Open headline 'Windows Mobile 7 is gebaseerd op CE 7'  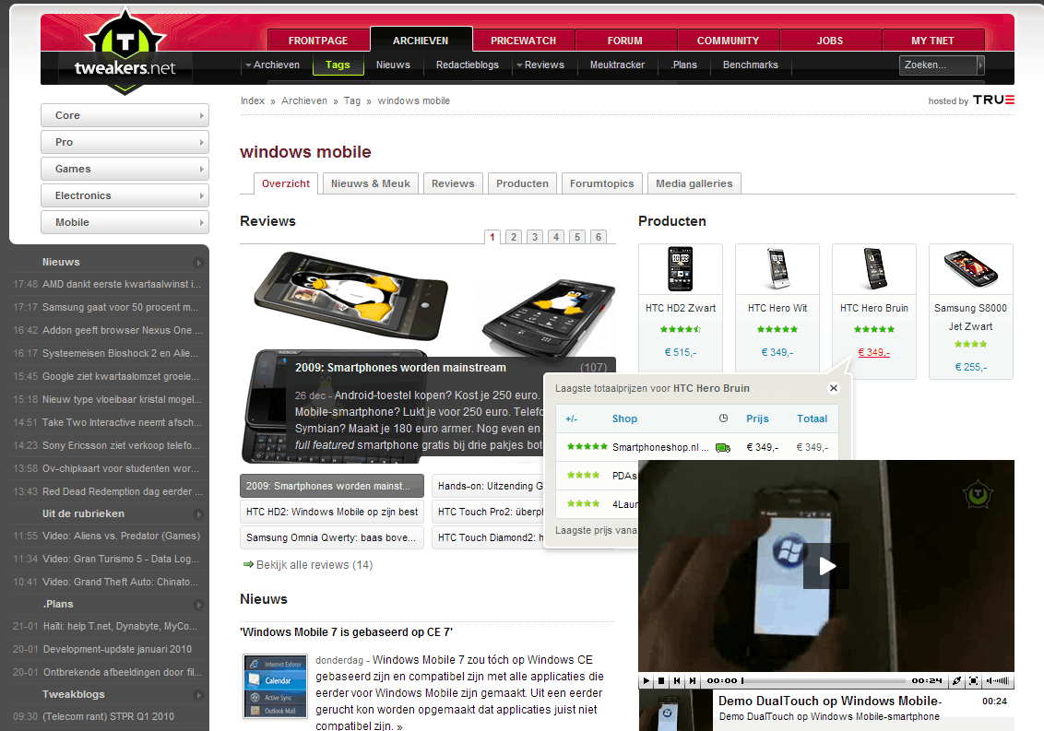[x=346, y=632]
